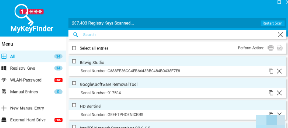The height and width of the screenshot is (128, 288).
Task: Click the Wi-Fi icon beside WLAN-Password
Action: click(4, 80)
